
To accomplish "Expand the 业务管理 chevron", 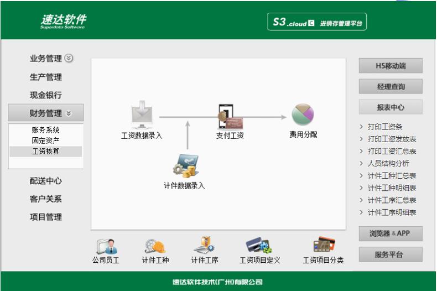I will (69, 58).
